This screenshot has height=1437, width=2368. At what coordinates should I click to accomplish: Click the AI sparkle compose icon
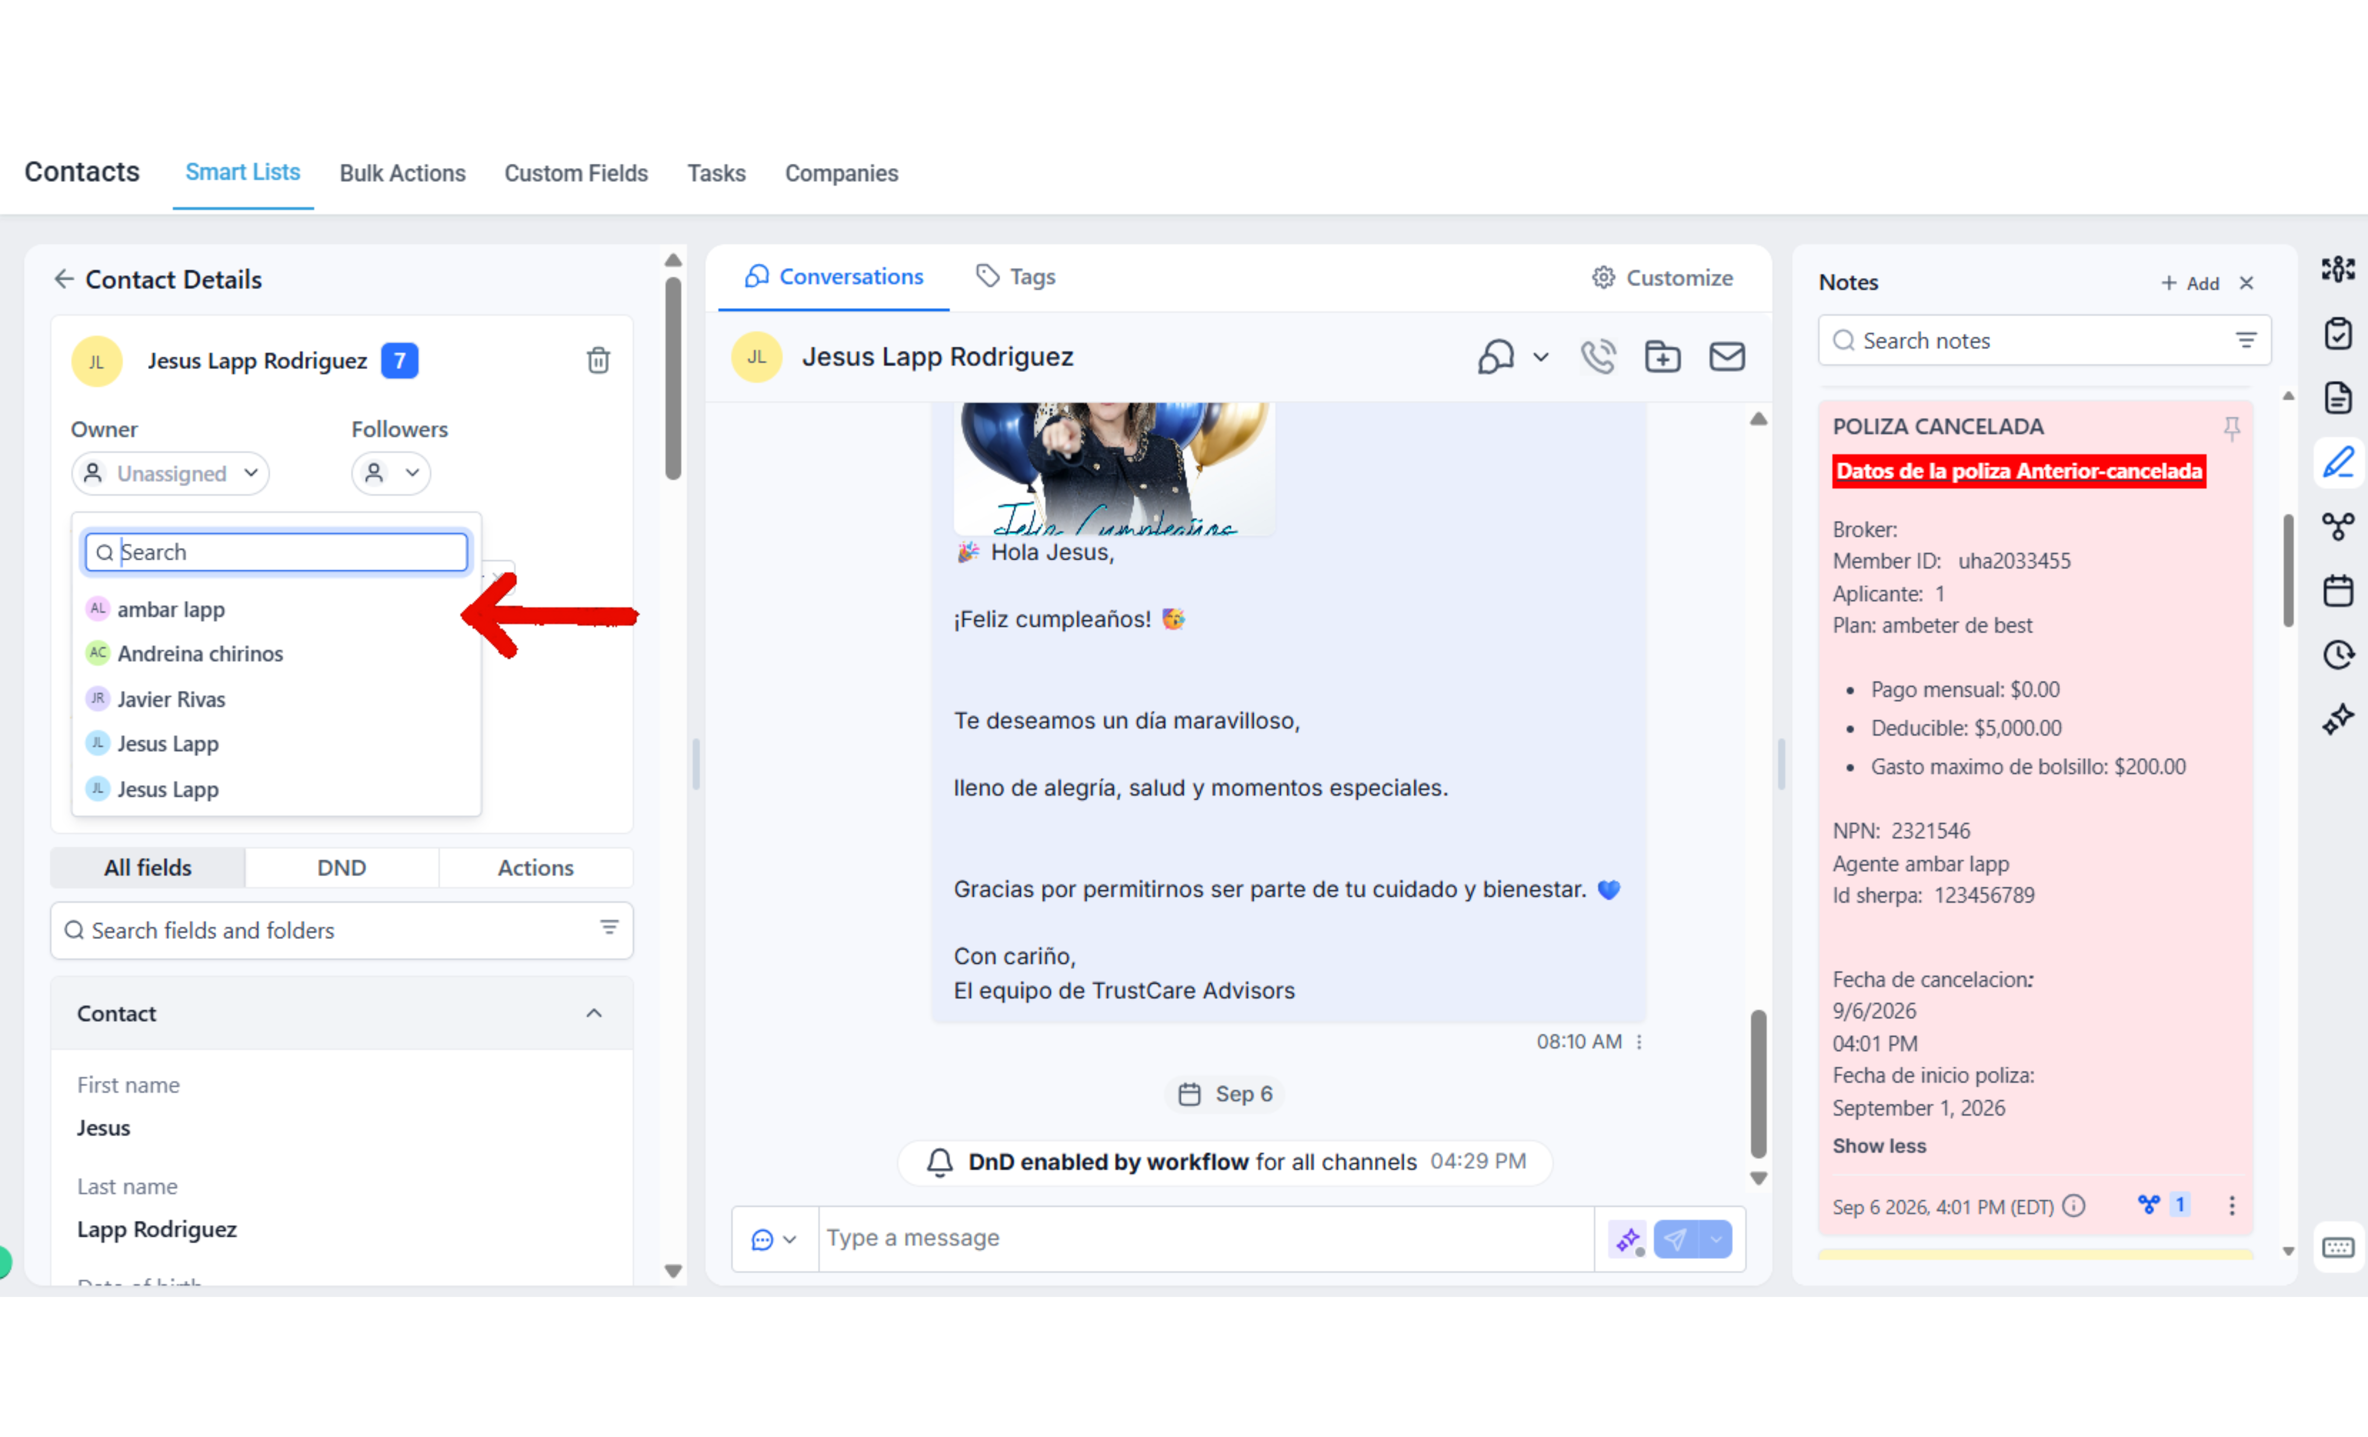(x=1627, y=1239)
